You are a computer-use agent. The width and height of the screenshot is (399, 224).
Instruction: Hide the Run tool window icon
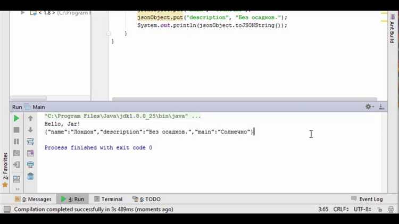(381, 107)
